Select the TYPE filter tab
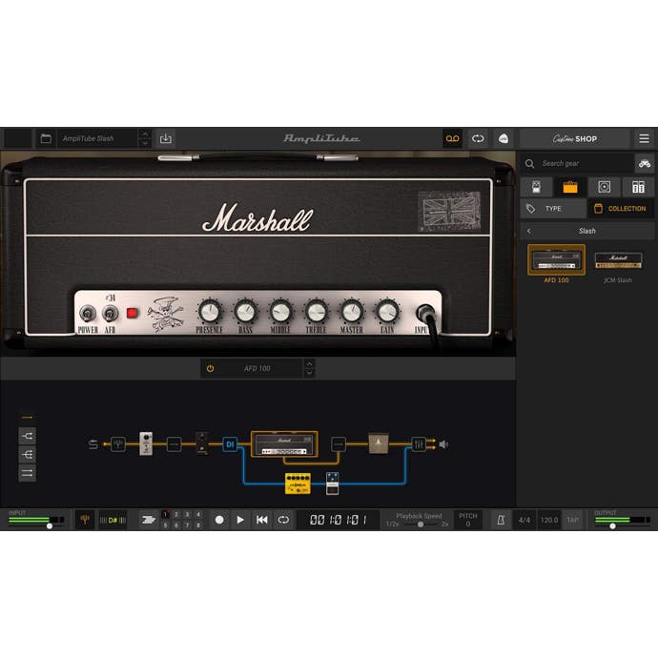The width and height of the screenshot is (658, 658). pos(553,209)
